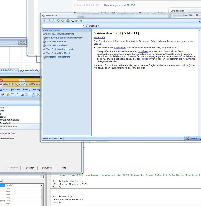Follow the Ausdrucks glossary link
Viewport: 201px width, 206px height.
(120, 48)
